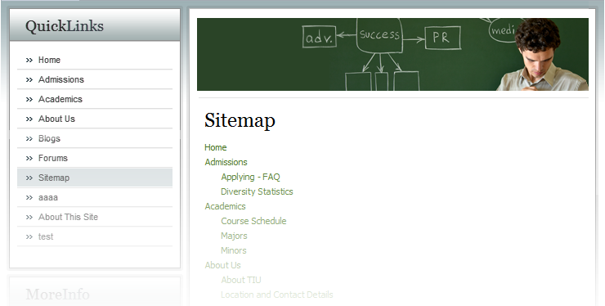Visit the Majors sitemap link
Viewport: 605px width, 306px height.
234,236
